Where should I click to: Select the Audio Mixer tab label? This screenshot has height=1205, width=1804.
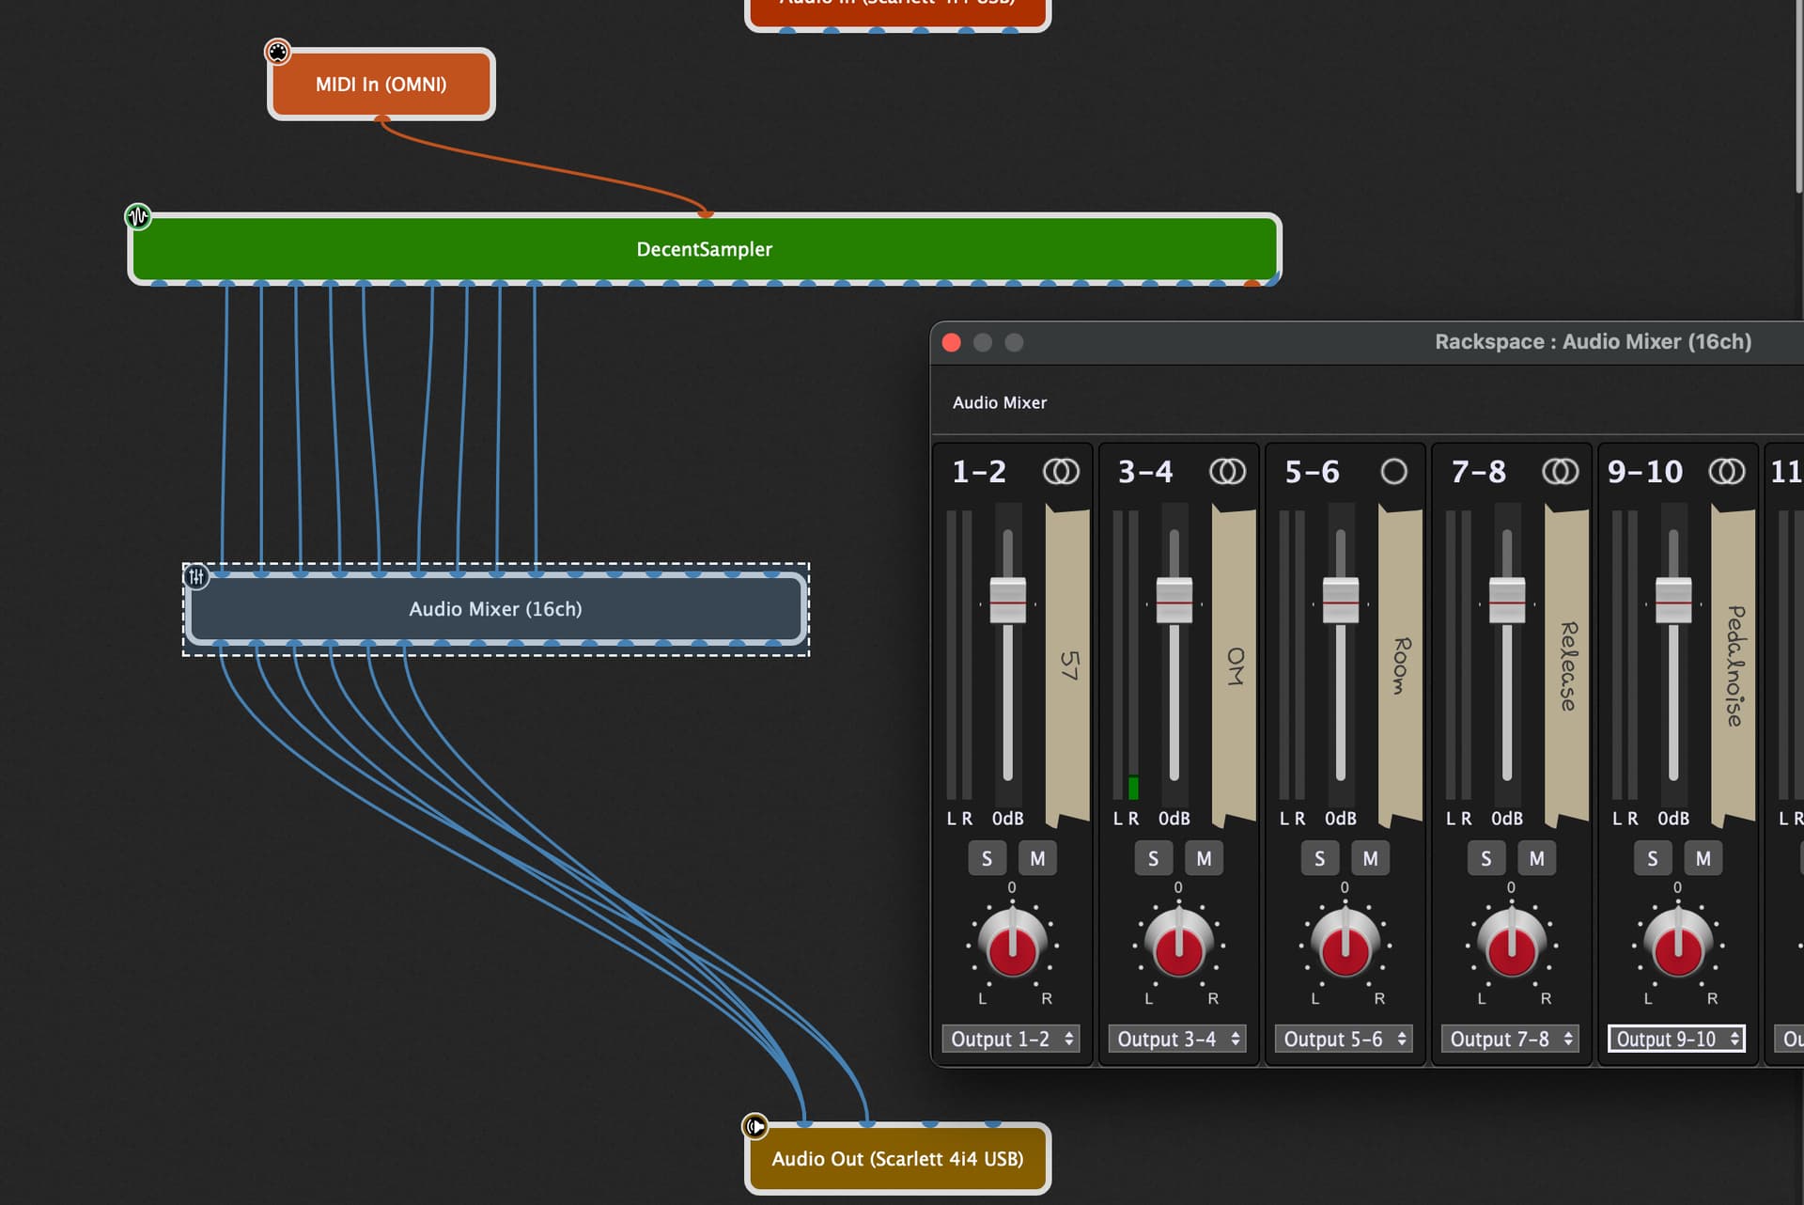[x=999, y=402]
